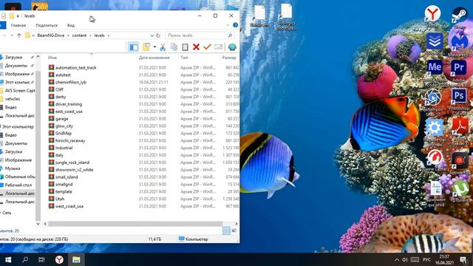The image size is (473, 266).
Task: Open the Поделиться ribbon tab
Action: [x=47, y=25]
